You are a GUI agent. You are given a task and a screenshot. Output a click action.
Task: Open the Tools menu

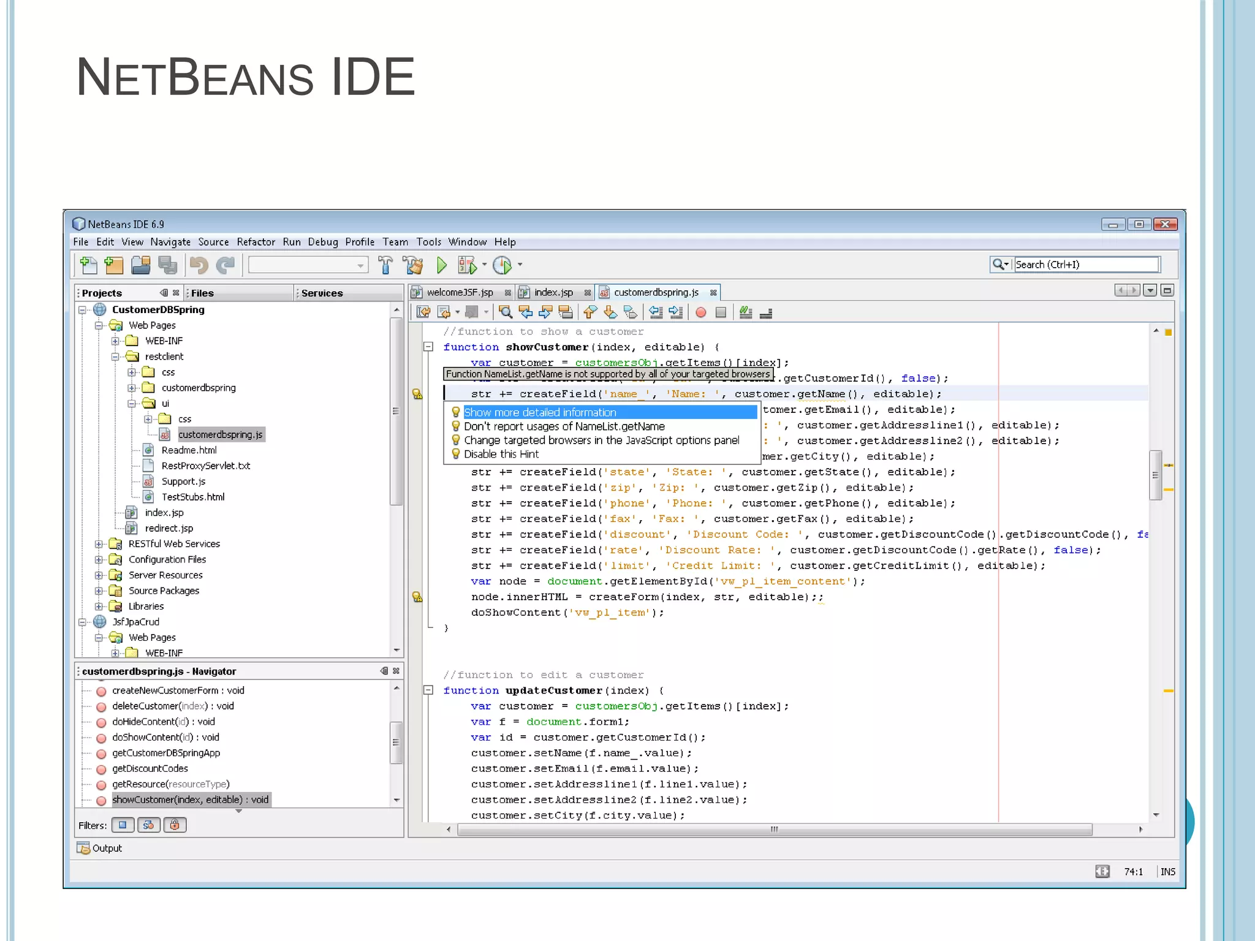[x=429, y=242]
